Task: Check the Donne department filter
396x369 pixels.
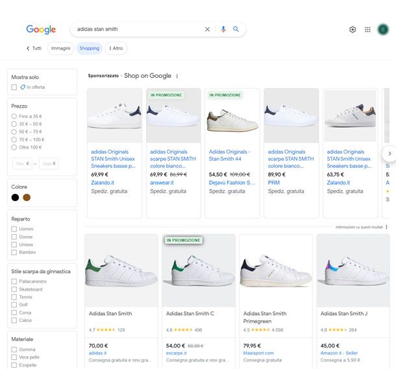Action: (x=14, y=237)
